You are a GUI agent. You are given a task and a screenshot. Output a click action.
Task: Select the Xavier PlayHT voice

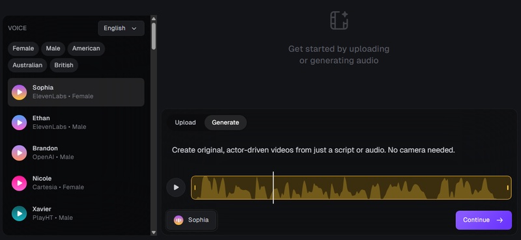(x=76, y=213)
